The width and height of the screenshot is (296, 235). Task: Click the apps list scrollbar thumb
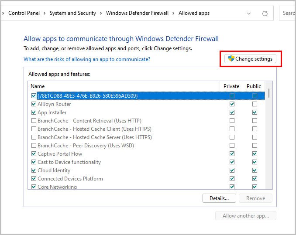268,93
